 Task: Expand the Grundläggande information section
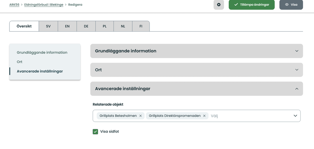(197, 51)
